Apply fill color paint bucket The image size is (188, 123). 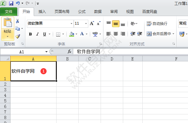tap(72, 34)
